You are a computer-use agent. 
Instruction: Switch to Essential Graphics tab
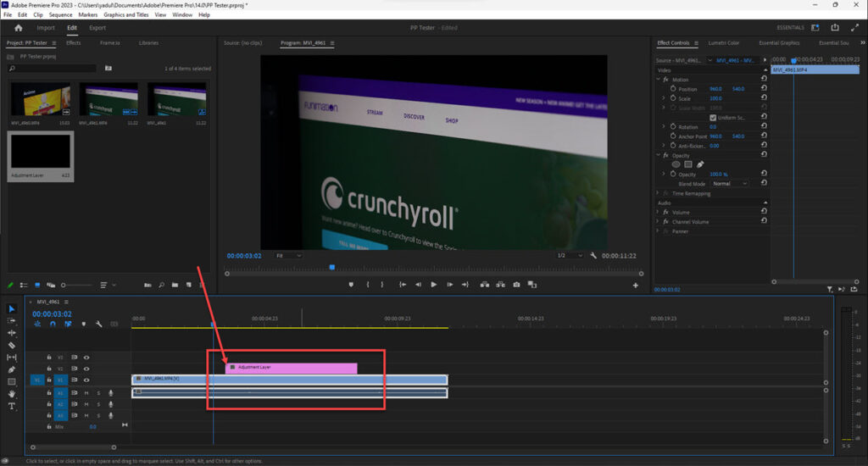point(779,42)
